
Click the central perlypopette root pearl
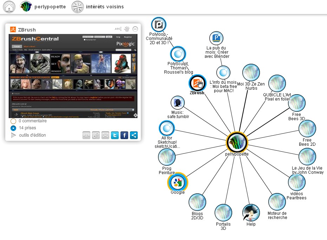click(237, 143)
